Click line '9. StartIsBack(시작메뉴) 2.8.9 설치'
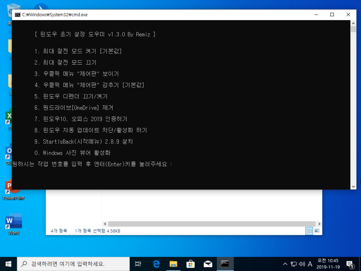This screenshot has width=361, height=271. [84, 141]
